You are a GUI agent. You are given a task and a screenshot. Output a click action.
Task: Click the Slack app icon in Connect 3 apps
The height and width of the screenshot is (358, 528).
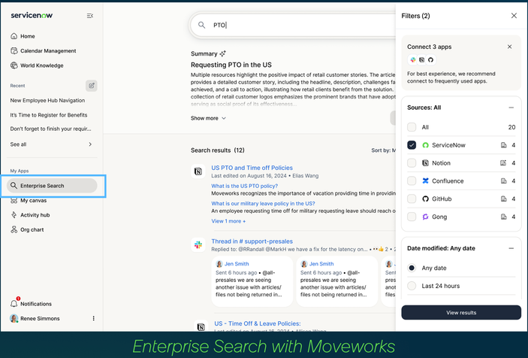412,60
